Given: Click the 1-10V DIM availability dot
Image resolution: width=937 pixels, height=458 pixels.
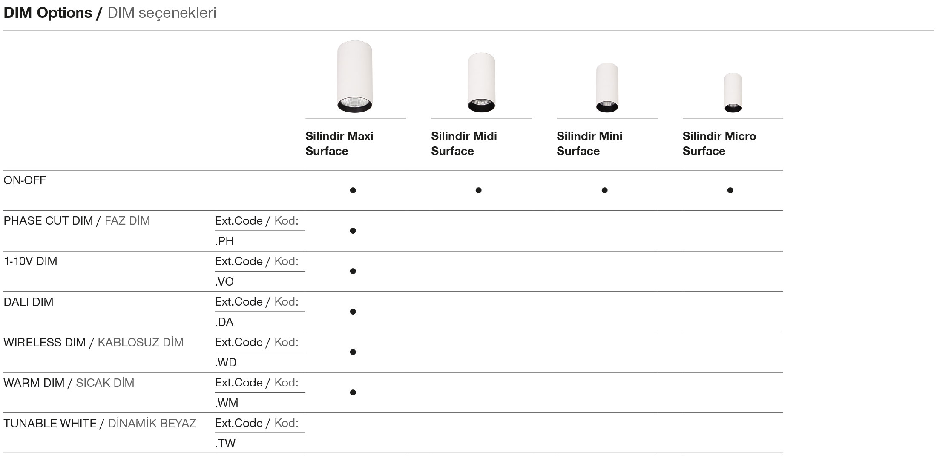Looking at the screenshot, I should (353, 271).
